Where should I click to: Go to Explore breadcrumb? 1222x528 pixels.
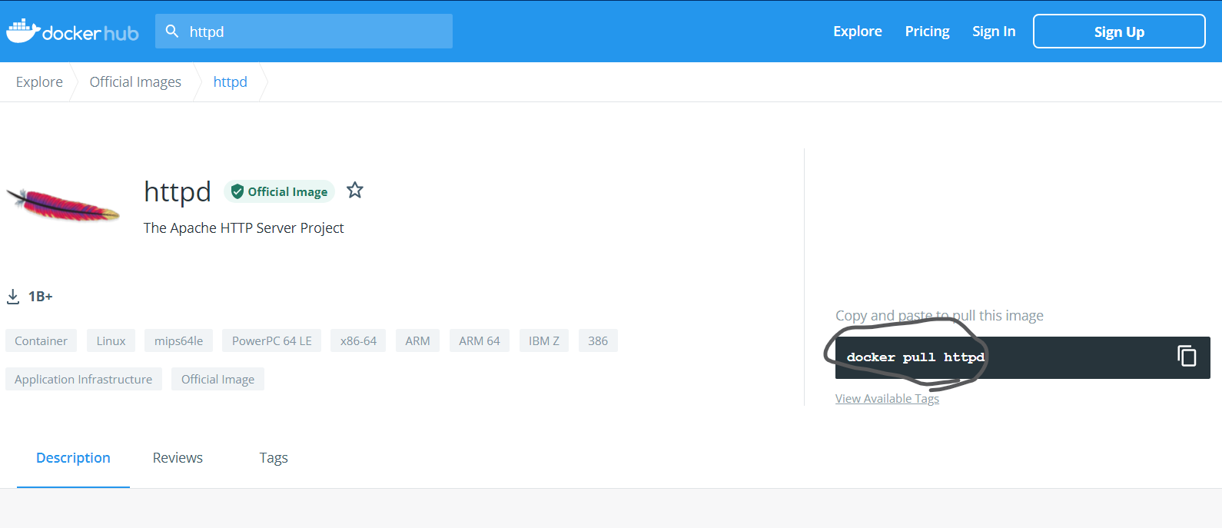tap(39, 82)
